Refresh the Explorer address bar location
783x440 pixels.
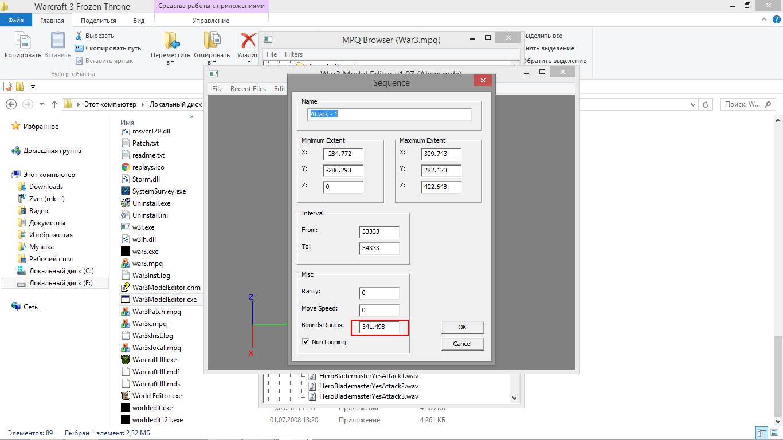pyautogui.click(x=706, y=104)
